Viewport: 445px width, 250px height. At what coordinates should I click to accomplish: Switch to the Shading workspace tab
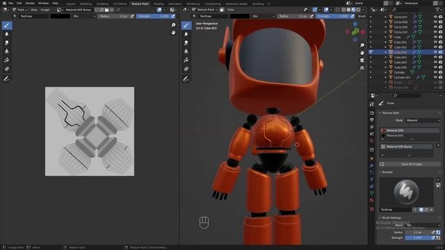pyautogui.click(x=159, y=4)
